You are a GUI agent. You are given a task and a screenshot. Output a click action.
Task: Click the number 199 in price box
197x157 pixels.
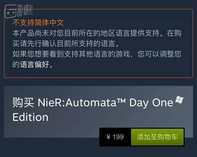click(118, 137)
